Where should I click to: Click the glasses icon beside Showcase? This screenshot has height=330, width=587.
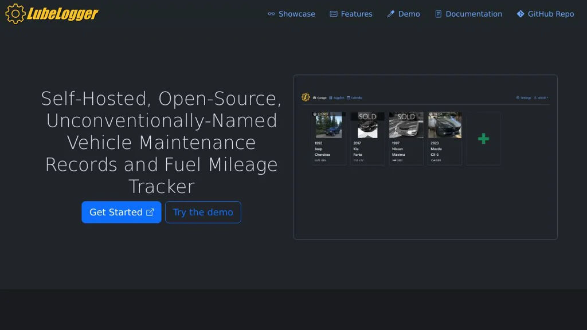tap(271, 14)
